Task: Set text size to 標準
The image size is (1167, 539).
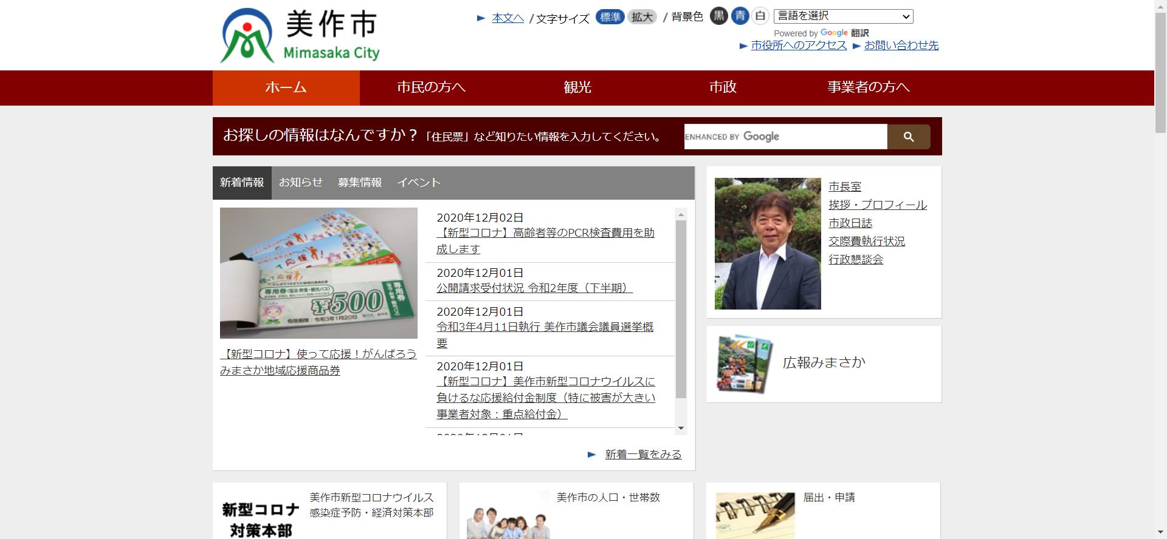Action: point(610,17)
